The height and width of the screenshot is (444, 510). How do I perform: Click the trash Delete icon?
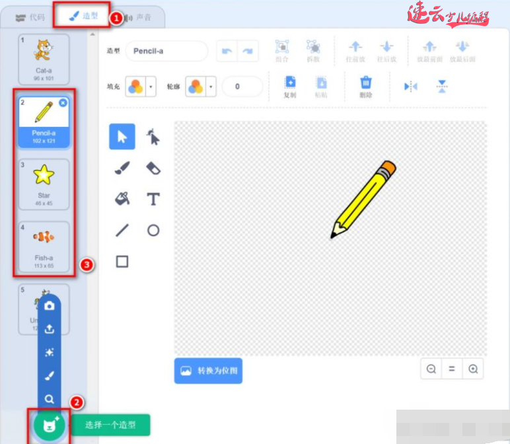[365, 86]
